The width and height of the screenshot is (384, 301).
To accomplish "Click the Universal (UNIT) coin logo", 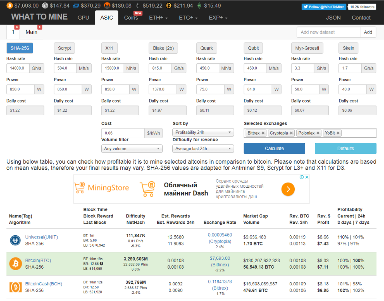I will click(x=15, y=240).
